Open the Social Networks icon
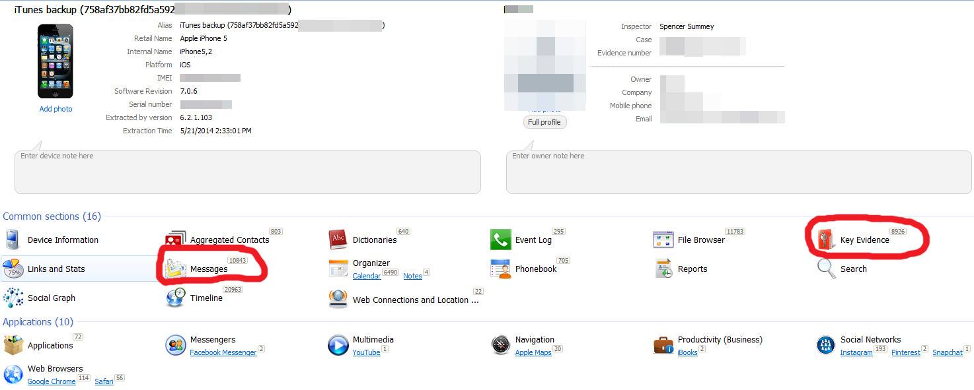The width and height of the screenshot is (974, 390). [x=826, y=344]
